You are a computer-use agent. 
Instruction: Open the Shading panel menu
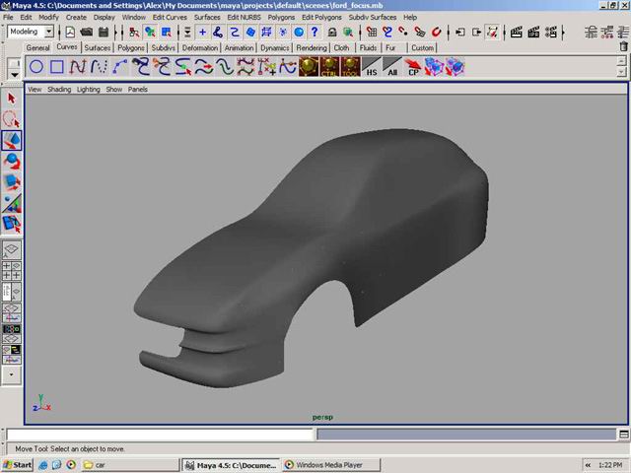pos(59,89)
